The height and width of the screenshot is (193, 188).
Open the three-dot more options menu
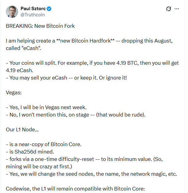pos(177,9)
